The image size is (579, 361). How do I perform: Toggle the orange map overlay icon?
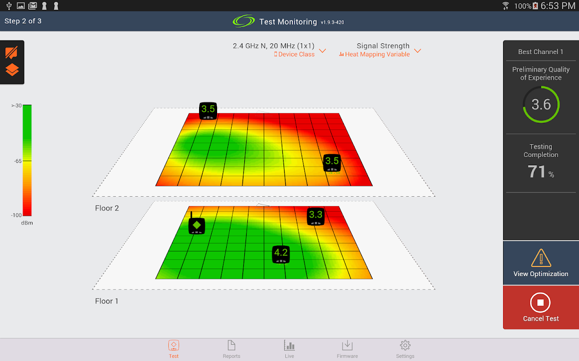[x=12, y=52]
